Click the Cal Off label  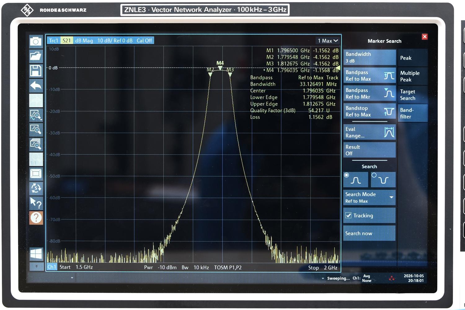click(x=144, y=41)
